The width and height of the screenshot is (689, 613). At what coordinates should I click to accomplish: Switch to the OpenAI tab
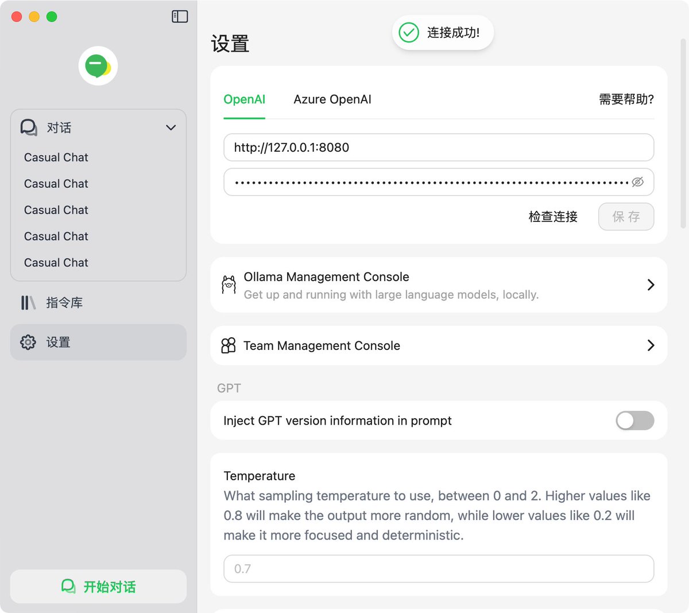245,99
